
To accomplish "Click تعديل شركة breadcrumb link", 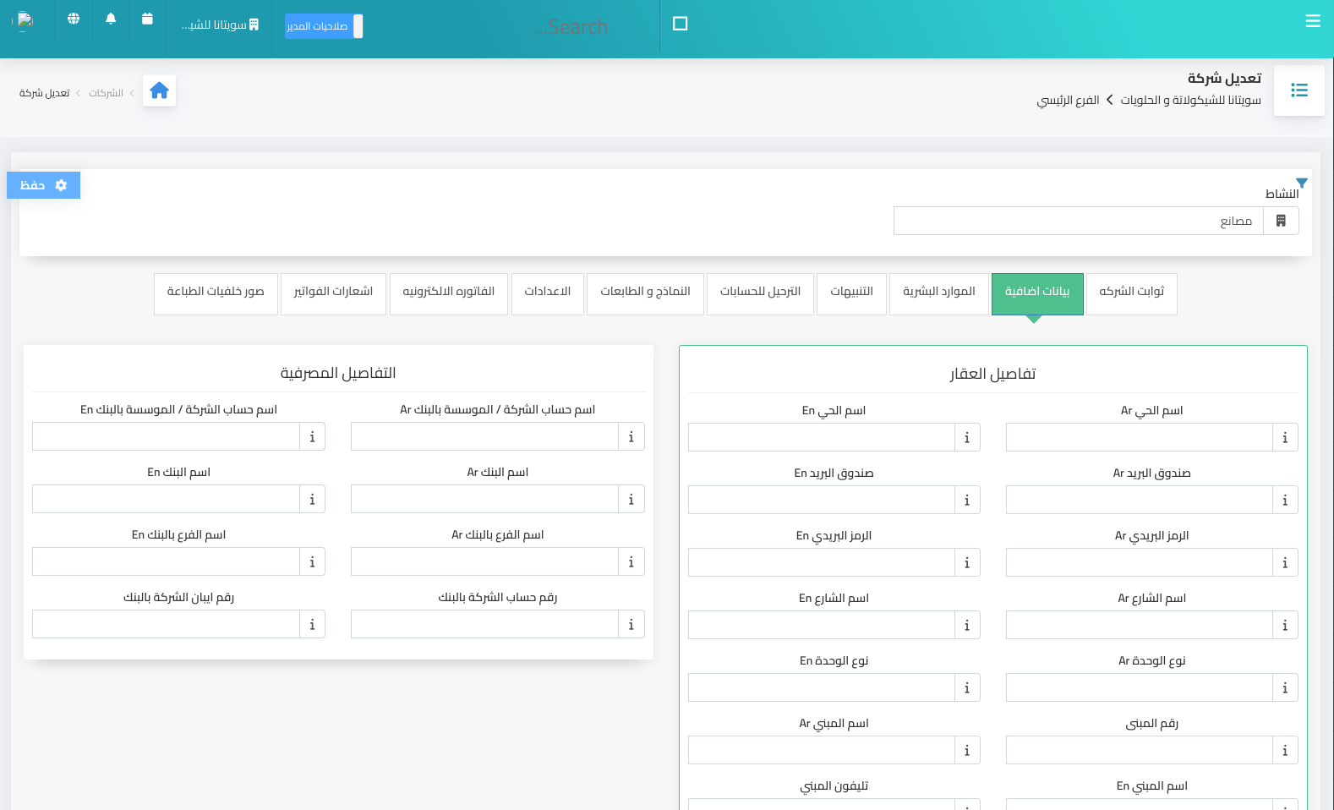I will [x=44, y=93].
